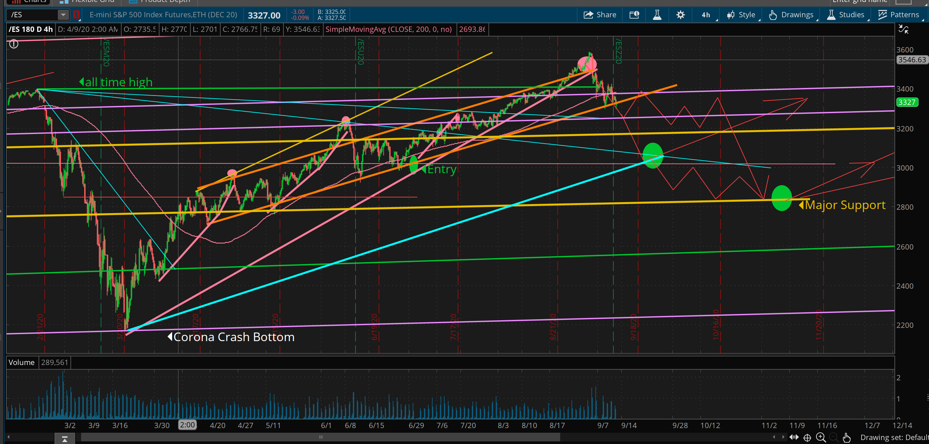929x444 pixels.
Task: Open the Drawings tool menu
Action: point(791,15)
